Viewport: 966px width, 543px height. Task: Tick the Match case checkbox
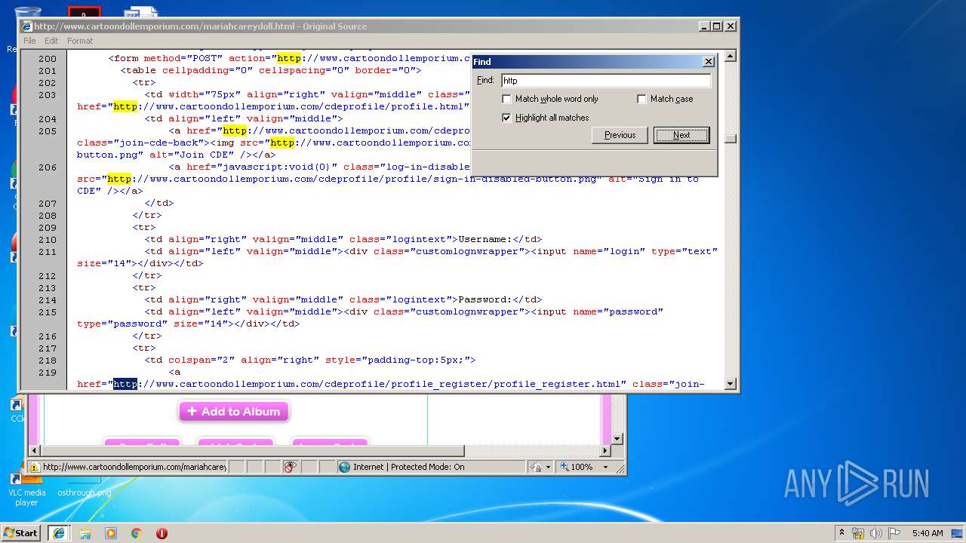tap(642, 99)
